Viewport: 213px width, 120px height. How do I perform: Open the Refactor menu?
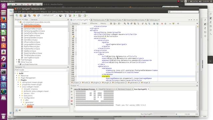[44, 12]
